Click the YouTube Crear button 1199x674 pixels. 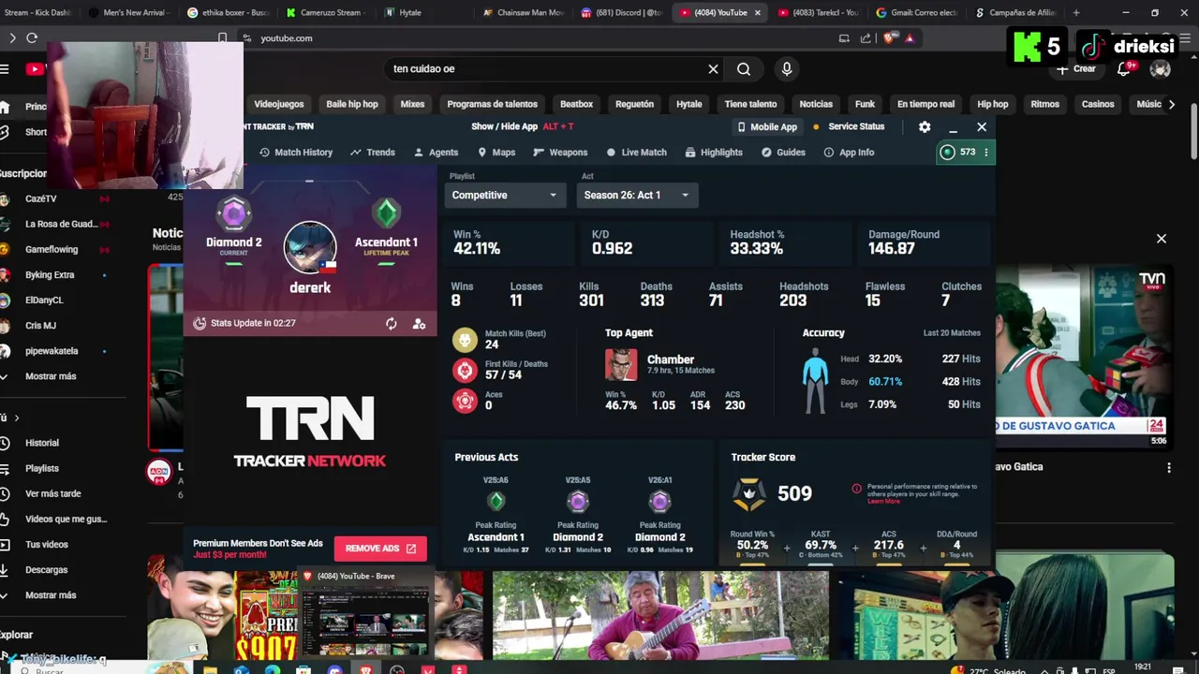[1076, 68]
